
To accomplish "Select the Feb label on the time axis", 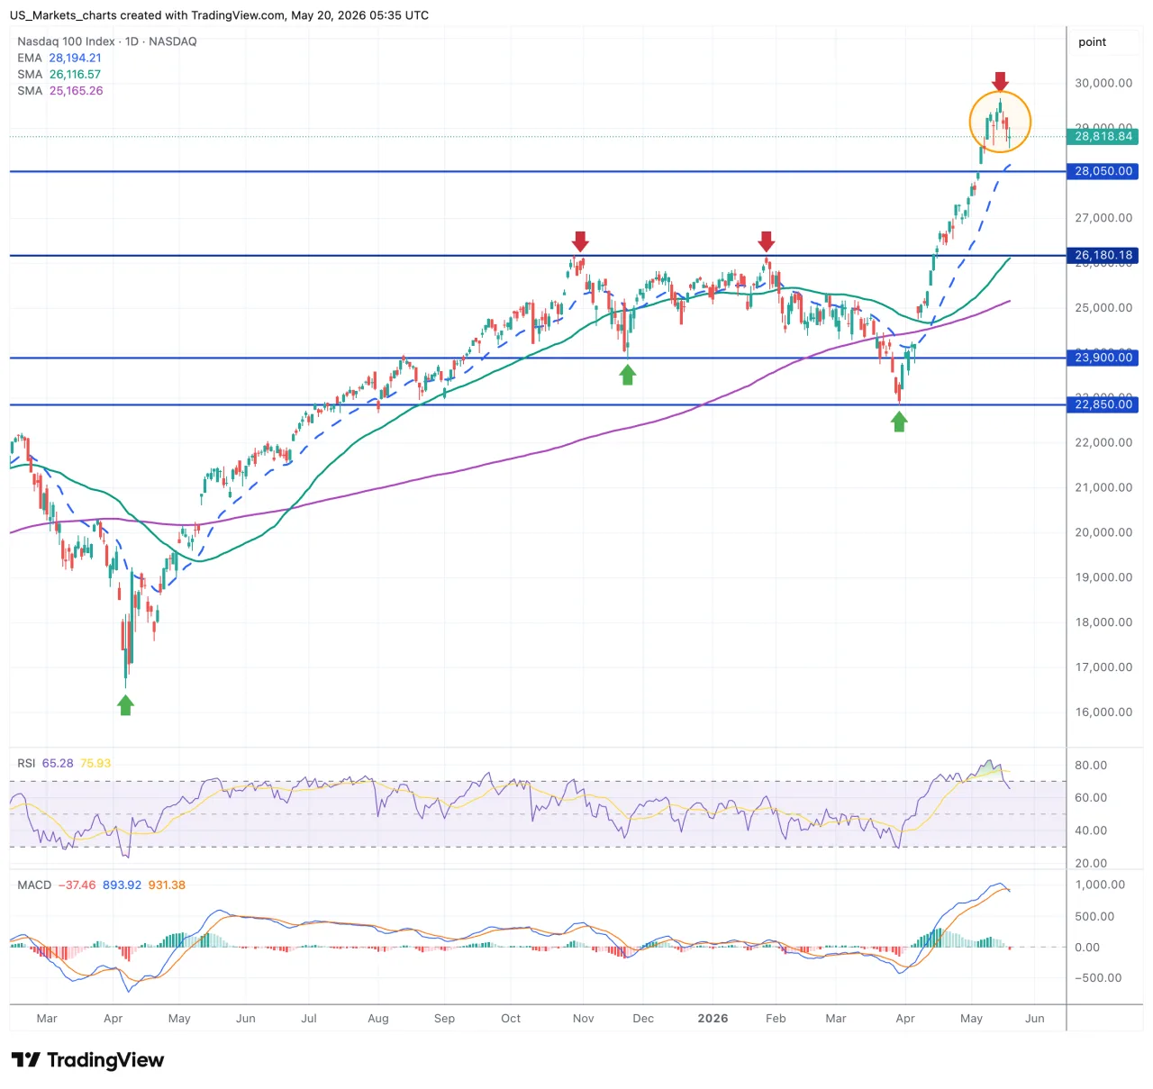I will [776, 1019].
